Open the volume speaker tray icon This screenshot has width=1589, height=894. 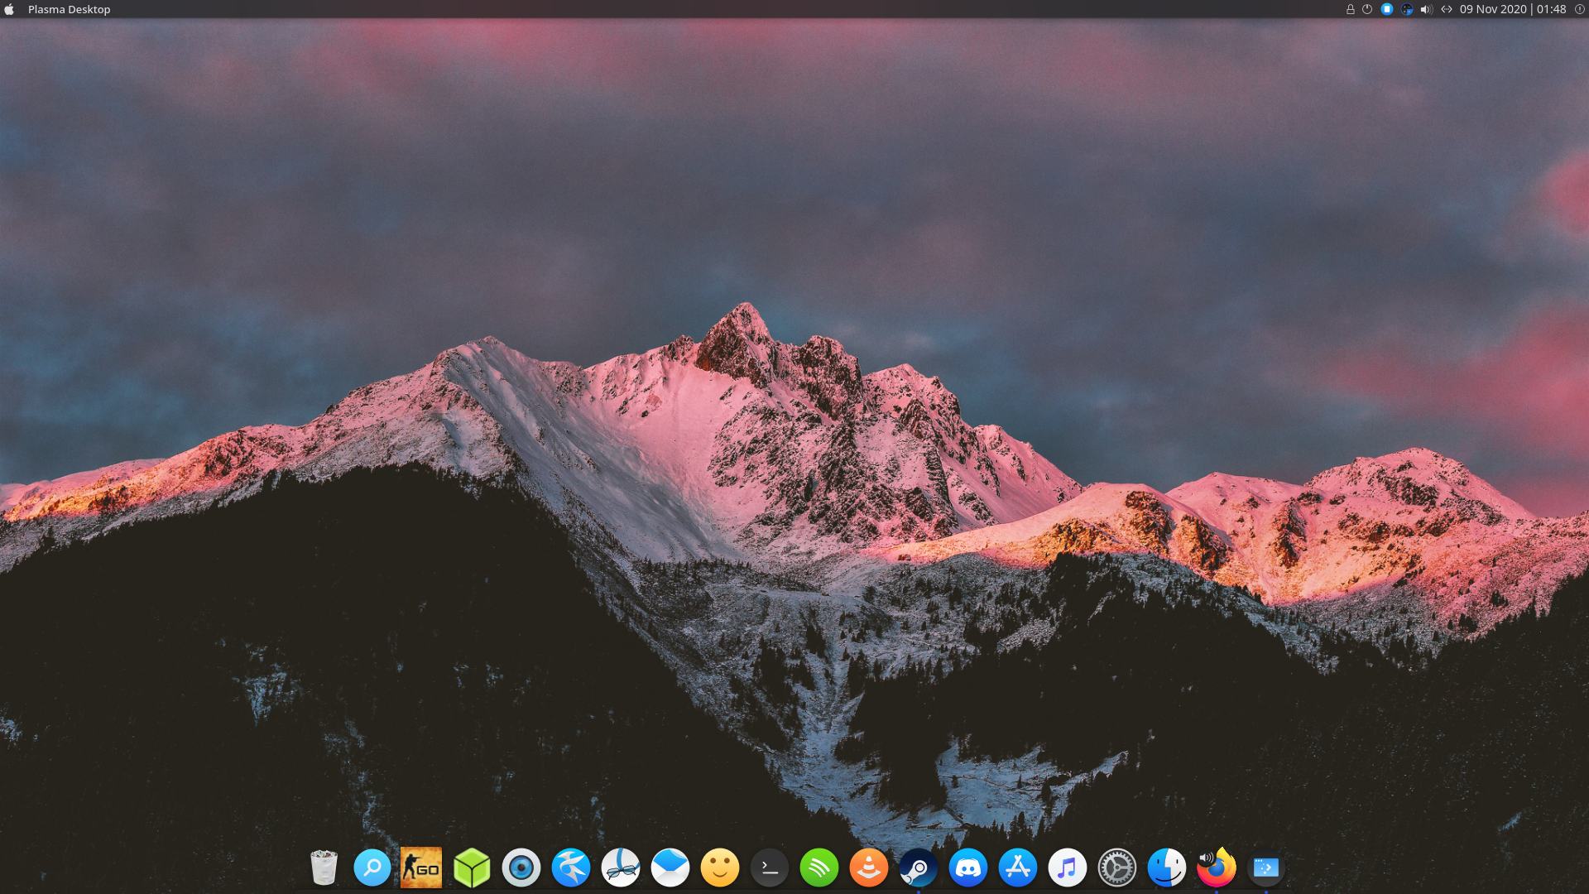coord(1426,9)
